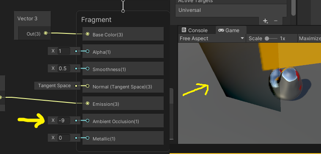Click the Scale slider handle

267,38
